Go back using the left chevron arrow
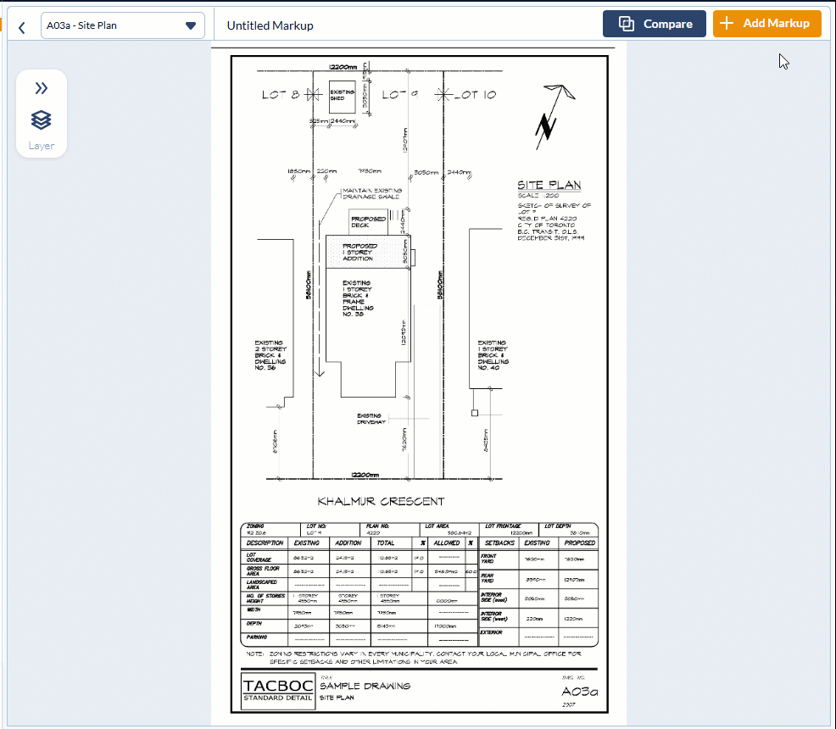 tap(22, 27)
